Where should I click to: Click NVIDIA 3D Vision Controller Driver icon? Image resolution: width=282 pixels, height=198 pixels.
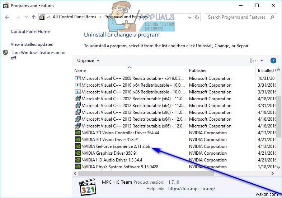pos(78,133)
